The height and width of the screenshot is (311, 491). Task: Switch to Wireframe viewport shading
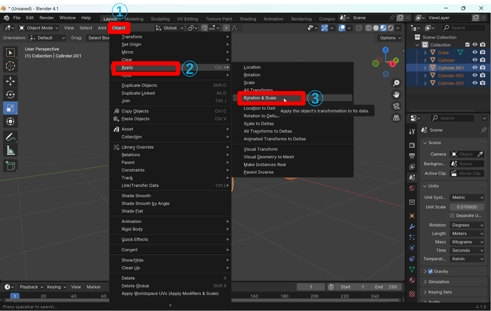369,28
